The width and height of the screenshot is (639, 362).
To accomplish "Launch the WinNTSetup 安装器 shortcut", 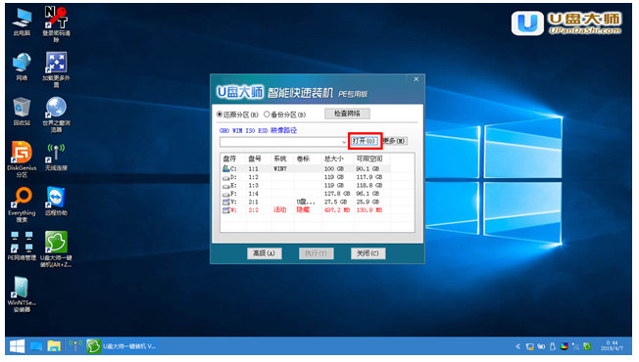I will (x=22, y=294).
